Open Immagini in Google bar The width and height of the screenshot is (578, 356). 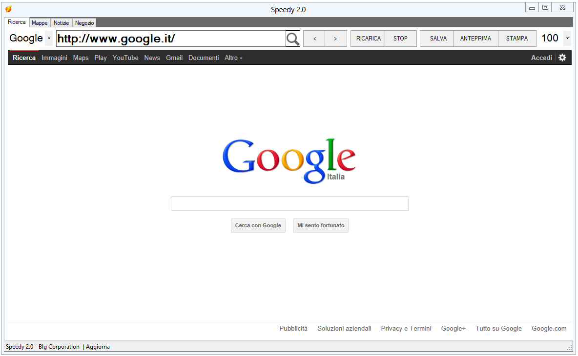tap(54, 58)
